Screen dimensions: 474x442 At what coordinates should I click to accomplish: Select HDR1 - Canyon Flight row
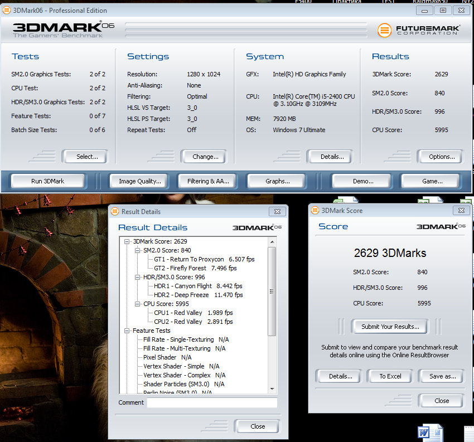[x=198, y=286]
